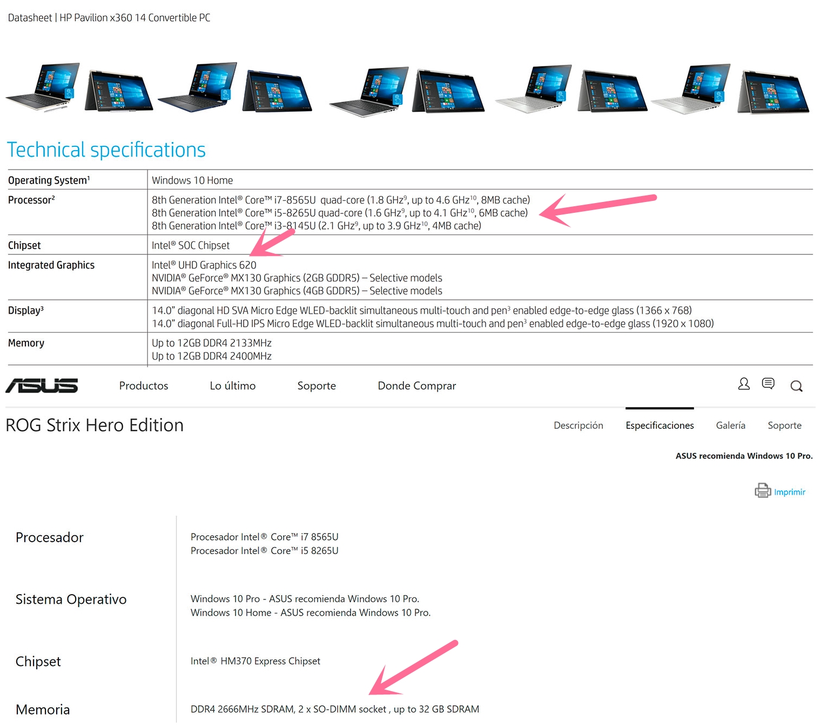821x728 pixels.
Task: Click the HD SVA 1366 x 768 display line
Action: tap(422, 311)
